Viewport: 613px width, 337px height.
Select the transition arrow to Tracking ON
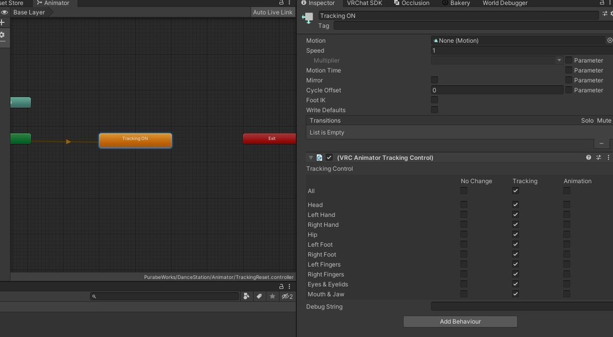[x=68, y=142]
